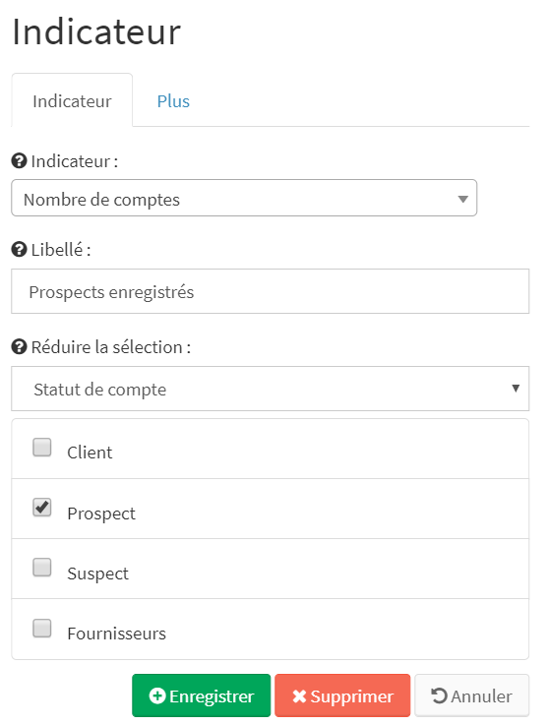548x725 pixels.
Task: Click the plus icon on Enregistrer button
Action: [157, 695]
